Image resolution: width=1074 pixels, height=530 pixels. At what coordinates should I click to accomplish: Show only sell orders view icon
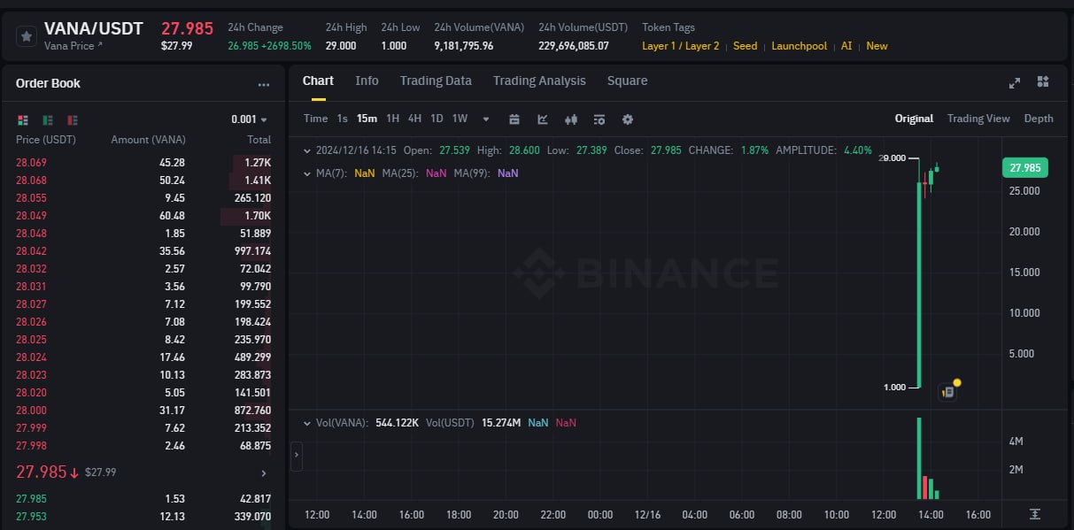coord(73,119)
